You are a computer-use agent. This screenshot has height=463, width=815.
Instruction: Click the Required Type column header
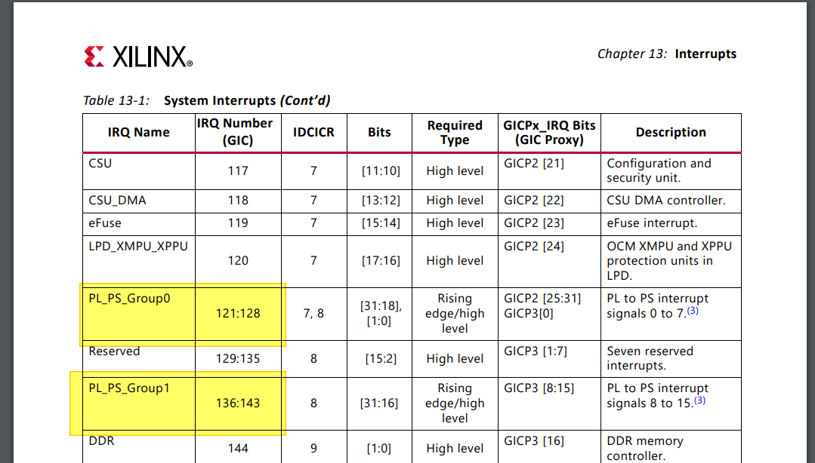click(x=455, y=133)
